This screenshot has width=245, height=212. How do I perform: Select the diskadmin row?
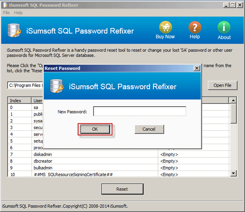tap(43, 154)
